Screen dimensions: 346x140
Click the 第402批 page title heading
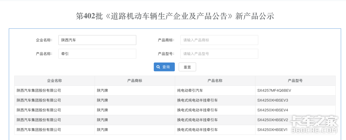pyautogui.click(x=175, y=16)
